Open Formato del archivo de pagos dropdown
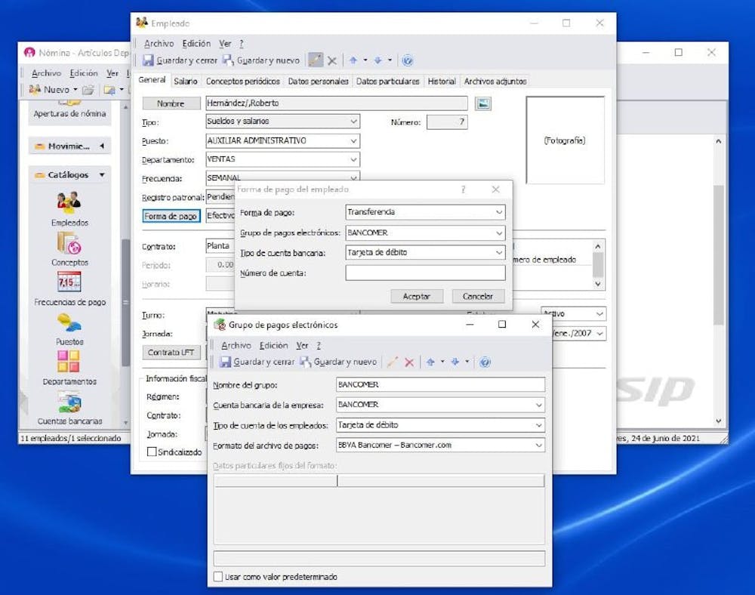The height and width of the screenshot is (595, 755). point(538,445)
